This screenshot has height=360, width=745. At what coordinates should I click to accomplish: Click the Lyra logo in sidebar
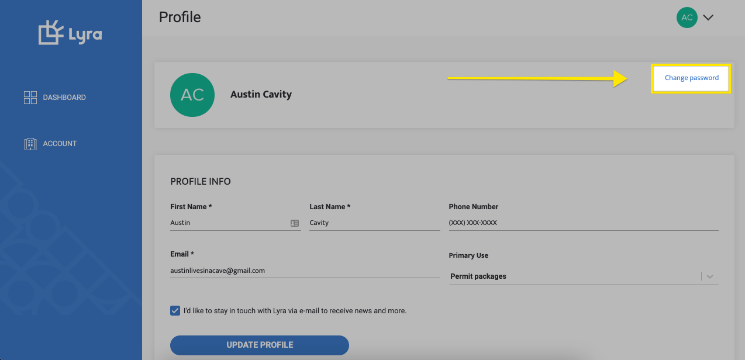coord(70,33)
